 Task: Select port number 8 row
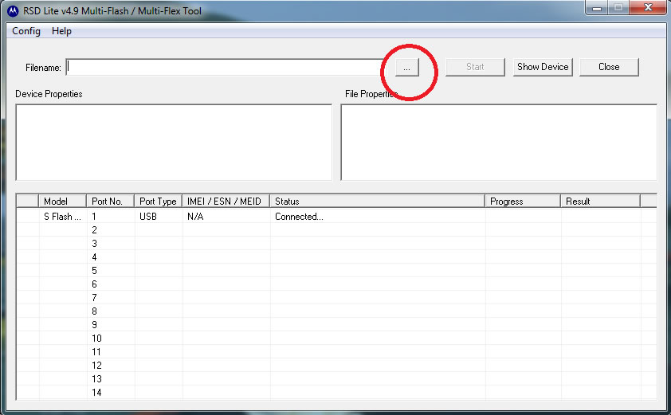pyautogui.click(x=336, y=311)
